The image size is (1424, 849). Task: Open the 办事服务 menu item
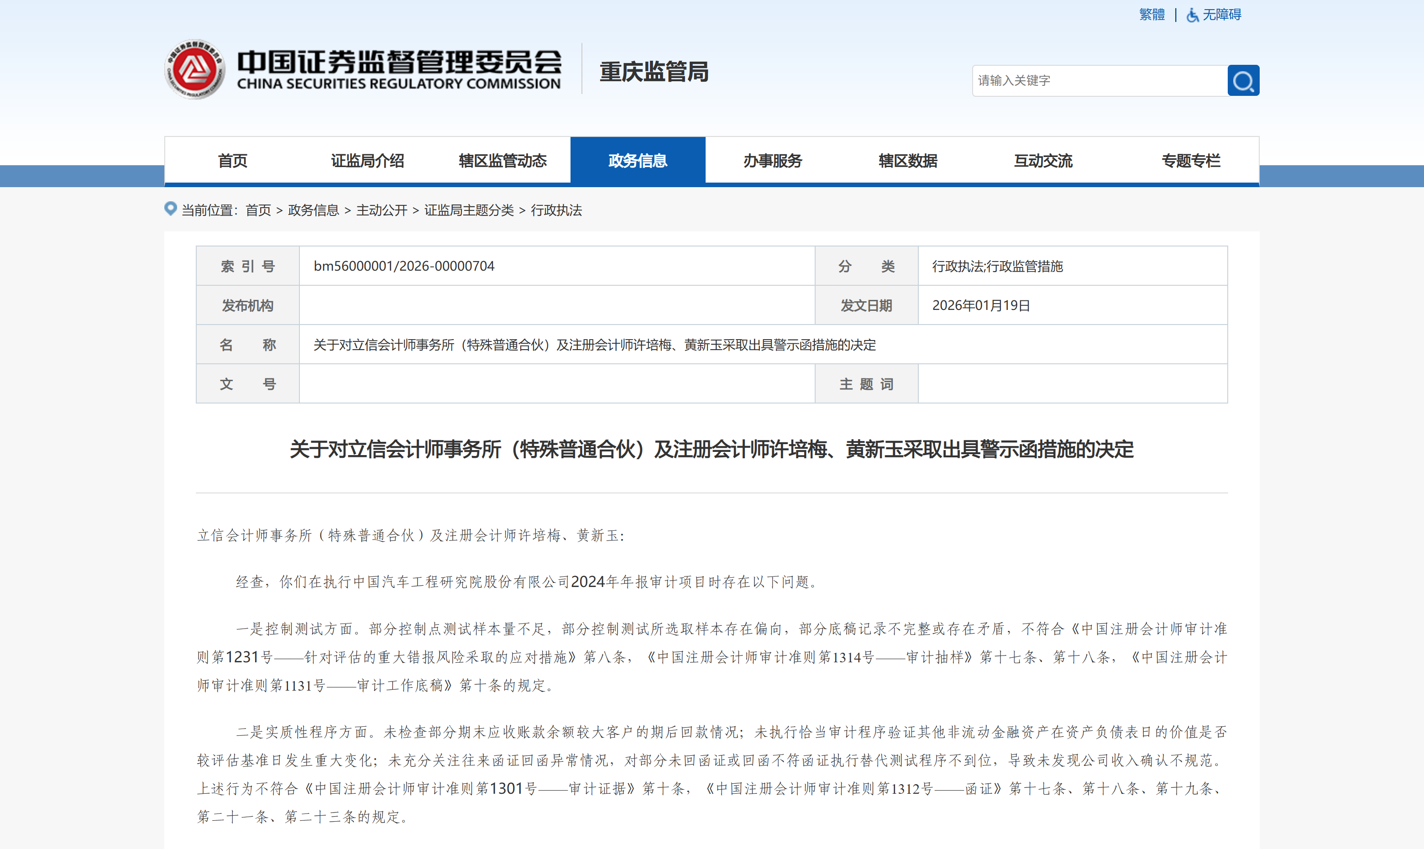point(772,161)
